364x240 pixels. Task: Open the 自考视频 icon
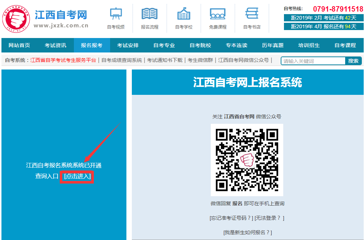tap(116, 14)
